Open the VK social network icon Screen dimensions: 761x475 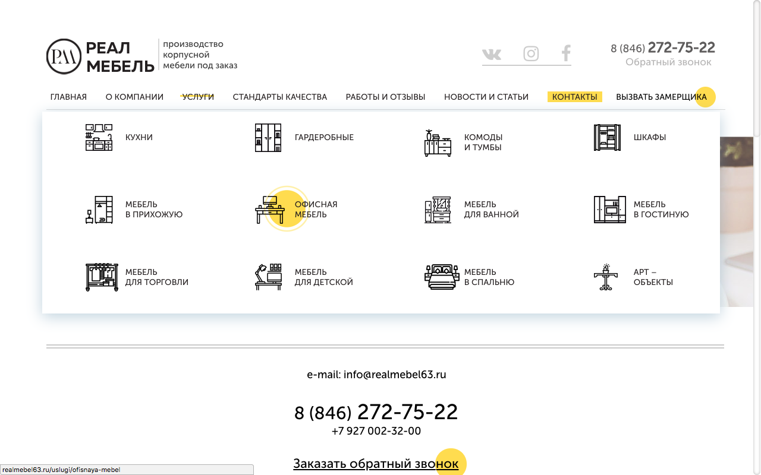[492, 54]
